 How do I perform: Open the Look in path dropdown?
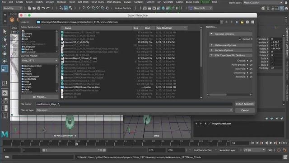point(221,22)
